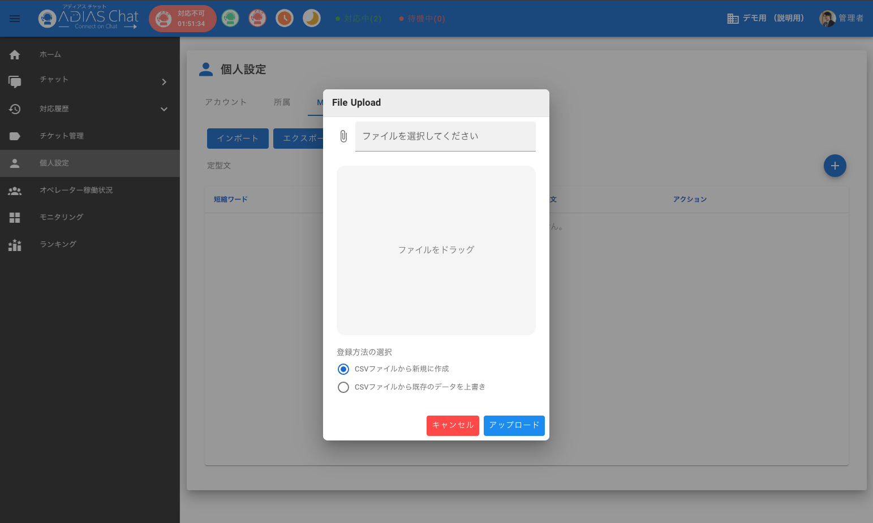
Task: Select CSVファイルから既存のデータを上書き radio option
Action: (343, 387)
